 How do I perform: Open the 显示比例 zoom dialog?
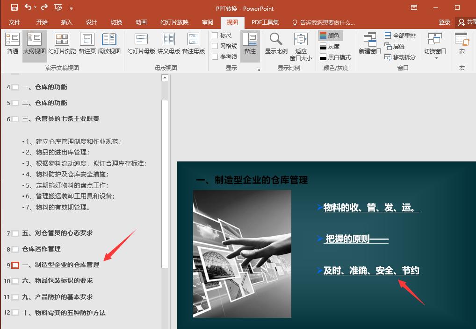click(275, 44)
